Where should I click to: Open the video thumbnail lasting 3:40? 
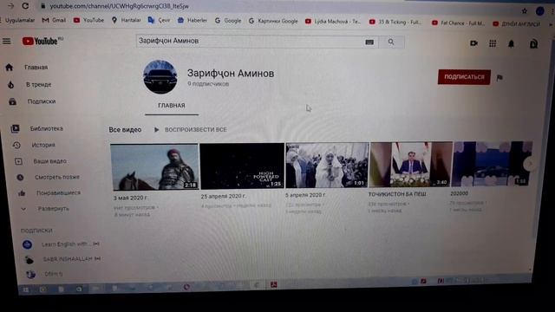pos(411,165)
